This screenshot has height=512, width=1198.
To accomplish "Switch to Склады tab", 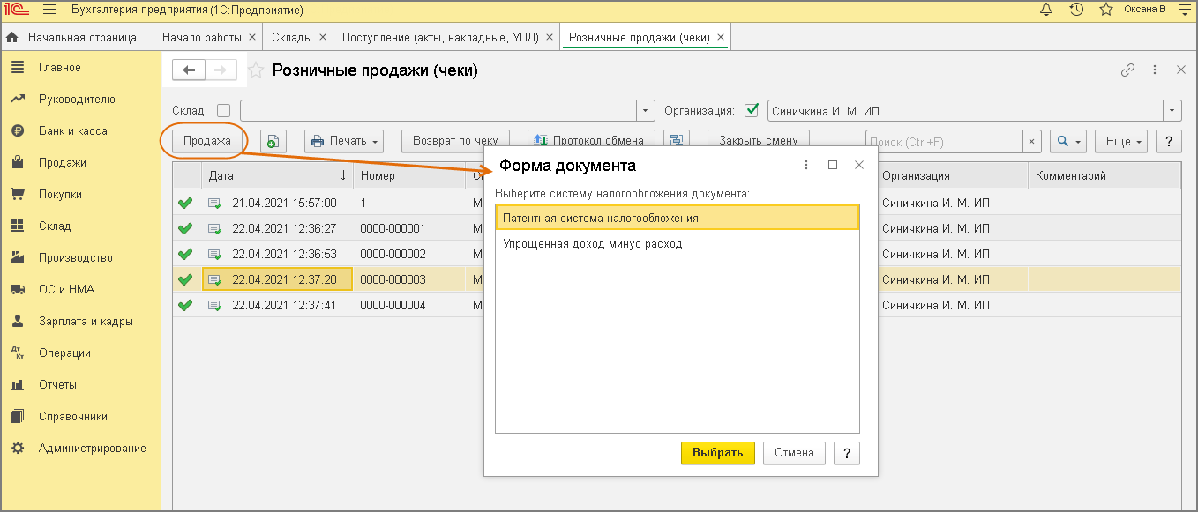I will click(x=291, y=38).
